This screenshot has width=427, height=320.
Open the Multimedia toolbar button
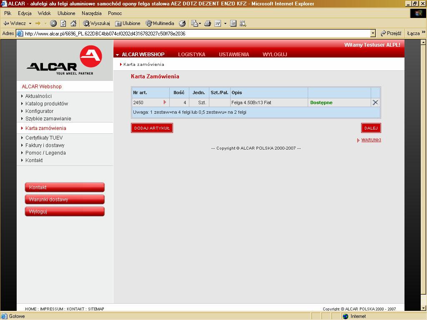pyautogui.click(x=160, y=23)
